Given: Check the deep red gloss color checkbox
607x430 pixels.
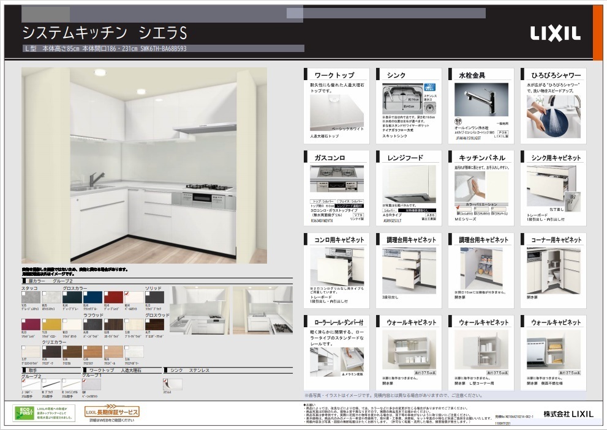Looking at the screenshot, I should [106, 292].
